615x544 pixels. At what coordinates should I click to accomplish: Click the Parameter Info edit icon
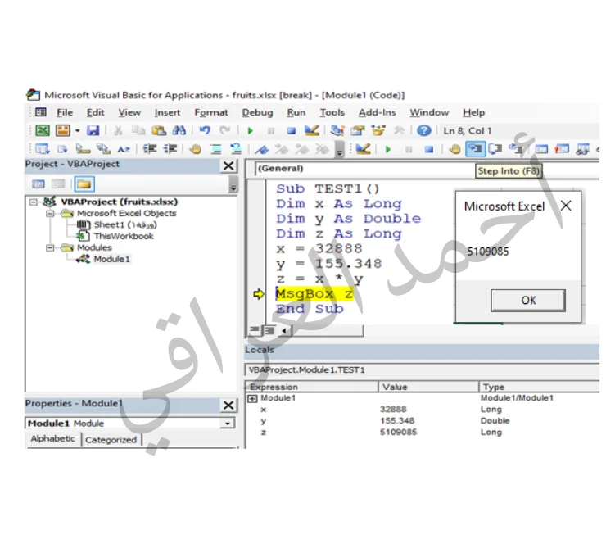click(x=103, y=149)
